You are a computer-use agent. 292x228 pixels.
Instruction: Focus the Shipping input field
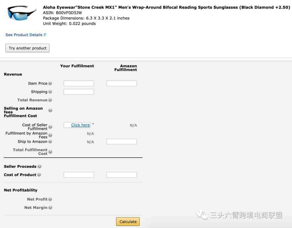point(79,92)
